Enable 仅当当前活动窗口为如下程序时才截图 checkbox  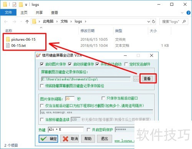[x=42, y=106]
